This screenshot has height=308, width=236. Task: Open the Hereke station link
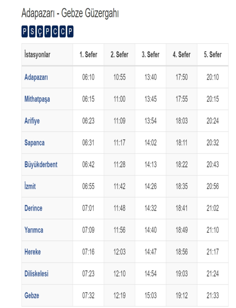click(x=33, y=252)
